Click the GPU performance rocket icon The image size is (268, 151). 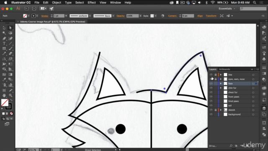(x=52, y=8)
